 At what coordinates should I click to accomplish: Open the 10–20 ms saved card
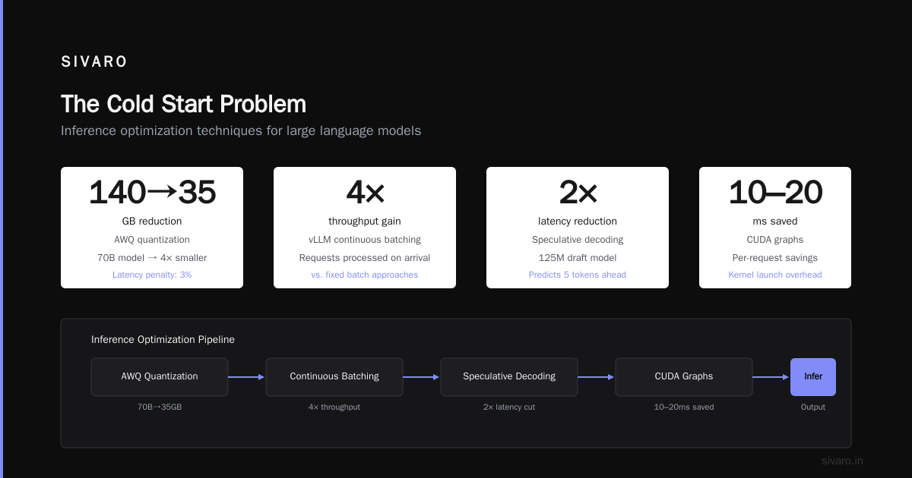pos(775,228)
